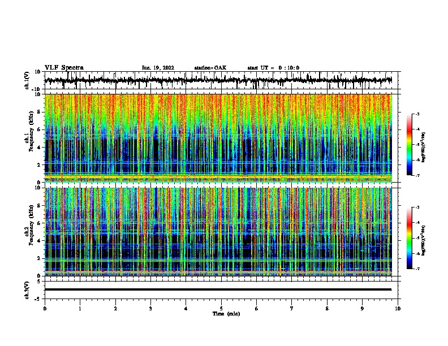This screenshot has height=346, width=448.
Task: Click time axis tick label "5"
Action: coord(221,309)
